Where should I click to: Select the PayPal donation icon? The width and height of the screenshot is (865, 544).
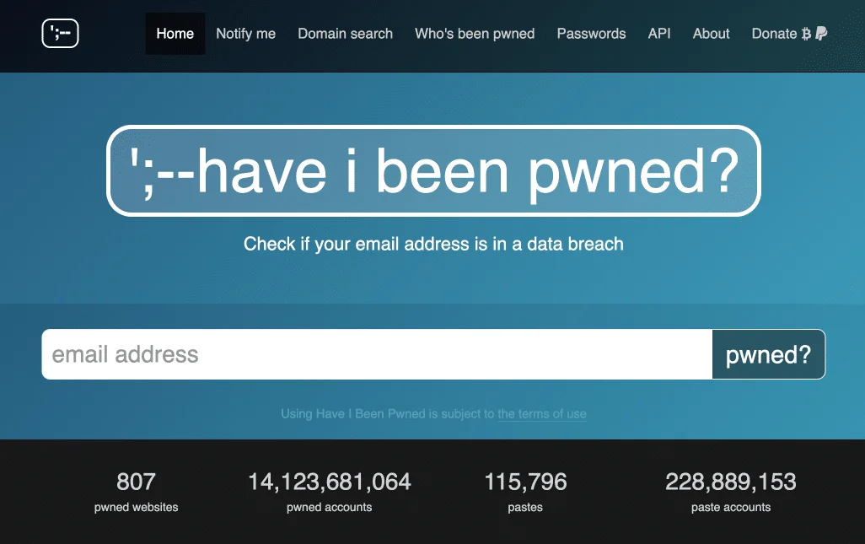click(x=819, y=34)
